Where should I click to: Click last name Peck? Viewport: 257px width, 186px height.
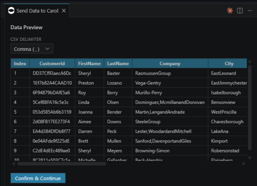tap(112, 131)
